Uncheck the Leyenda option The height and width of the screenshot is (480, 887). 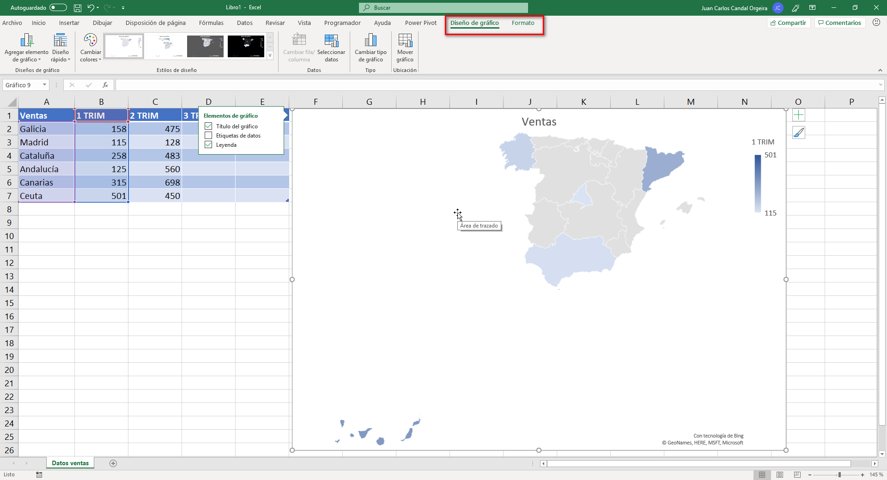[x=208, y=144]
